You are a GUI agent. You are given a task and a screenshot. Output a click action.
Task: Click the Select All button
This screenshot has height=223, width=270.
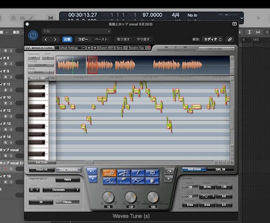pyautogui.click(x=42, y=170)
